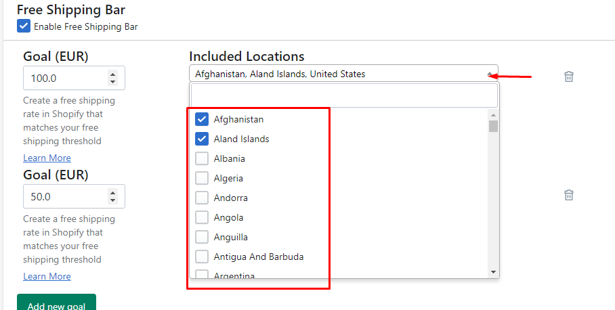This screenshot has width=615, height=310.
Task: Collapse the Included Locations dropdown arrow
Action: click(490, 74)
